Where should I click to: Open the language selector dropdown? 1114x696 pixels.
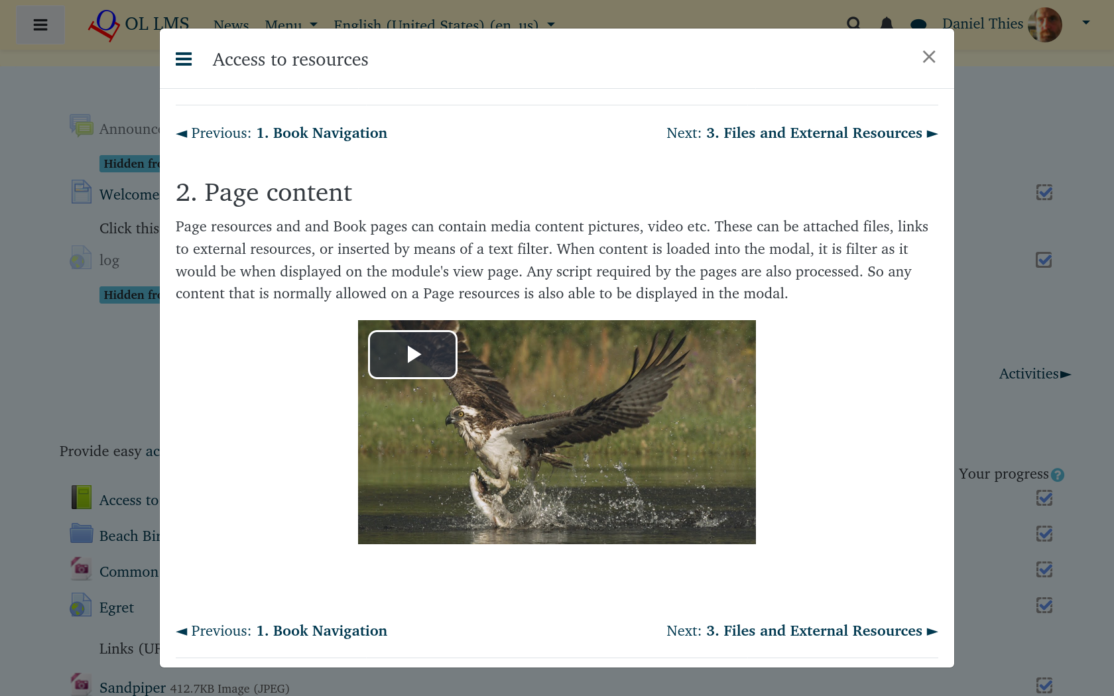point(444,25)
